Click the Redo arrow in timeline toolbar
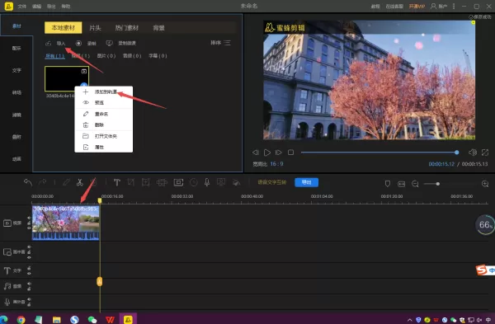 [42, 182]
